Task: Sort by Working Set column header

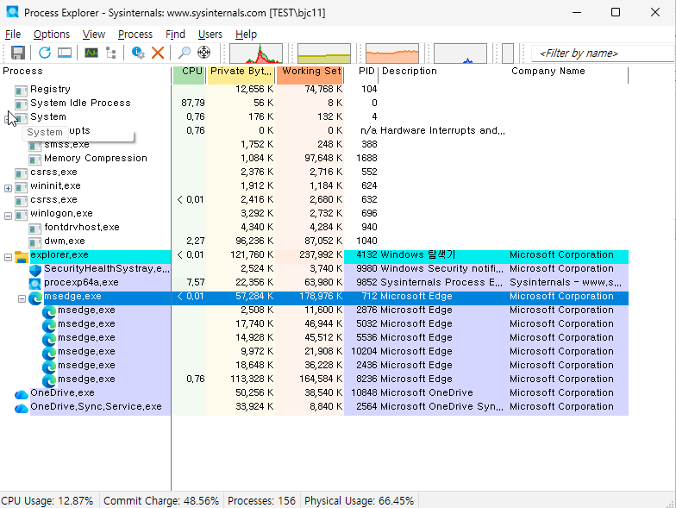Action: coord(310,72)
